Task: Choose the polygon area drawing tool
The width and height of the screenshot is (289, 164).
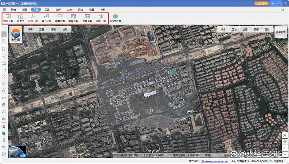Action: click(x=4, y=63)
